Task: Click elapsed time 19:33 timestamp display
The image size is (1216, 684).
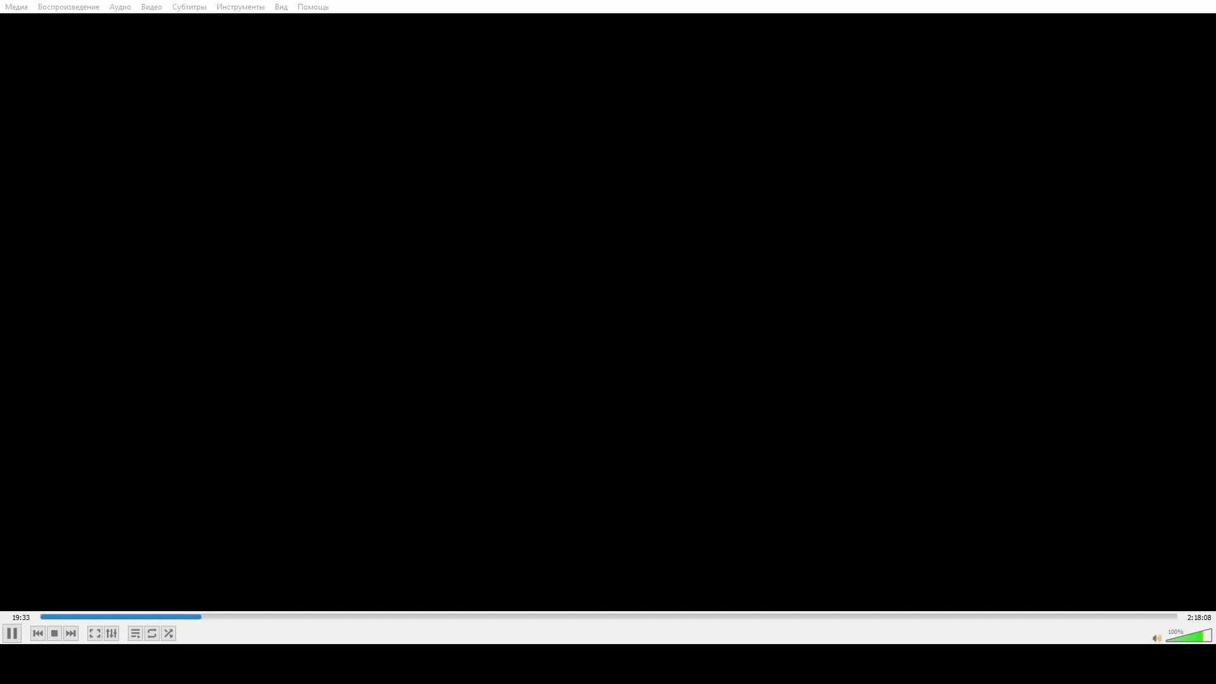Action: pyautogui.click(x=20, y=616)
